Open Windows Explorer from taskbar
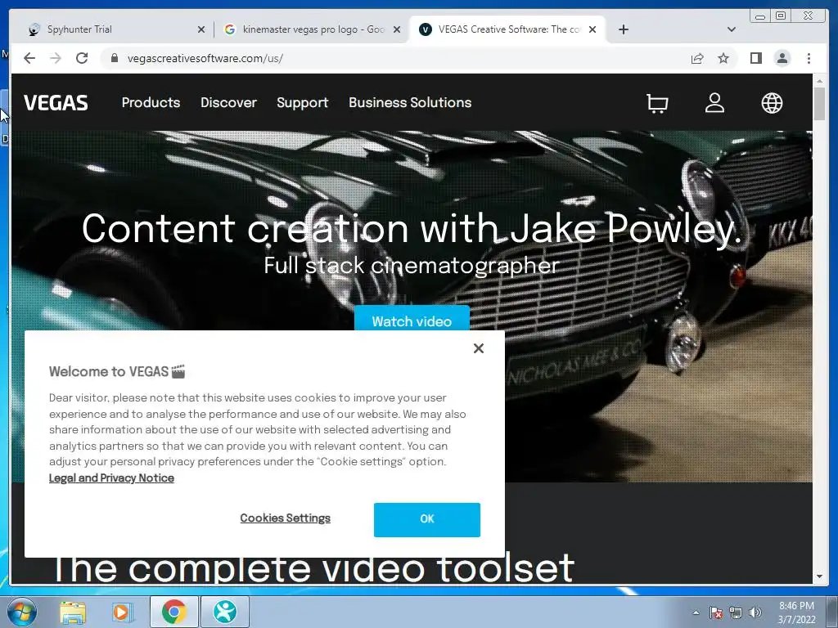The image size is (838, 628). pos(73,612)
